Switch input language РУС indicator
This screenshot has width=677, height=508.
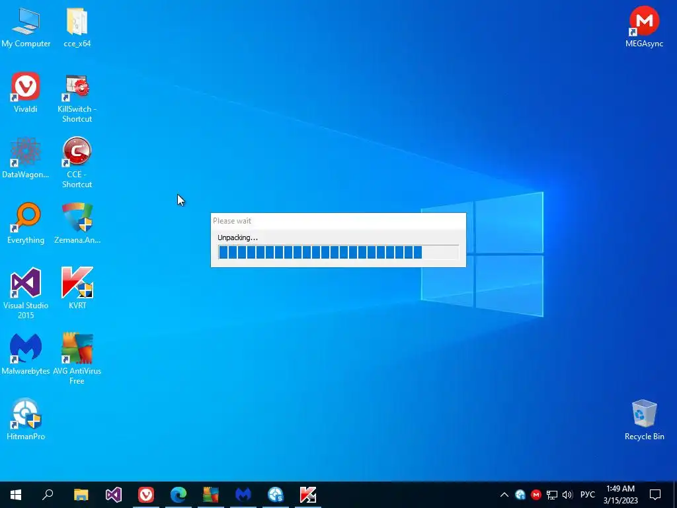pos(587,495)
